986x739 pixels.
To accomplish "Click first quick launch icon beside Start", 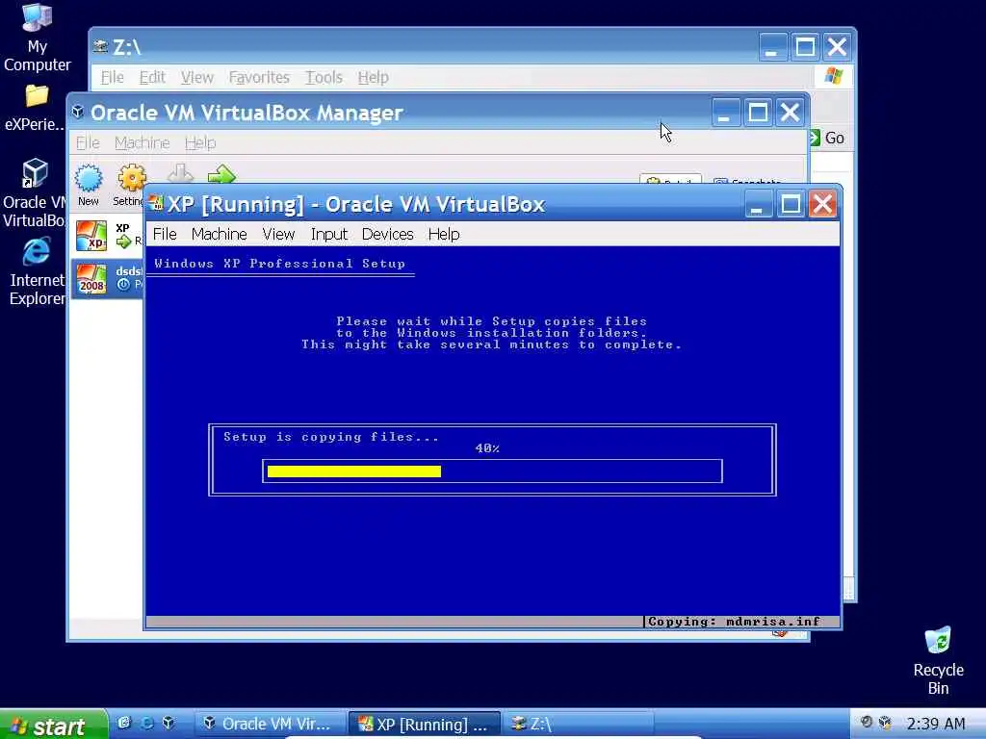I will pyautogui.click(x=124, y=724).
